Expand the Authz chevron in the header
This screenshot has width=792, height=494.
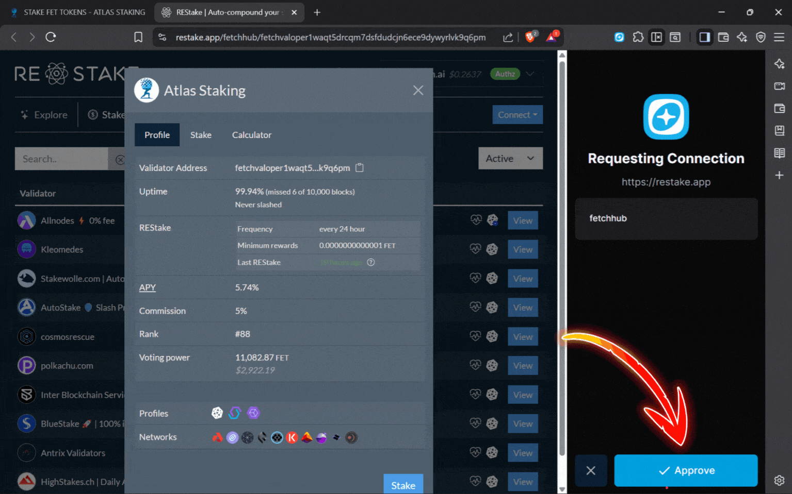[529, 74]
